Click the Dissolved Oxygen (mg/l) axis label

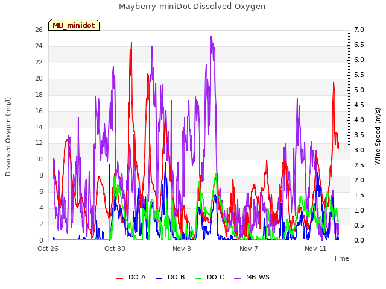(8, 137)
